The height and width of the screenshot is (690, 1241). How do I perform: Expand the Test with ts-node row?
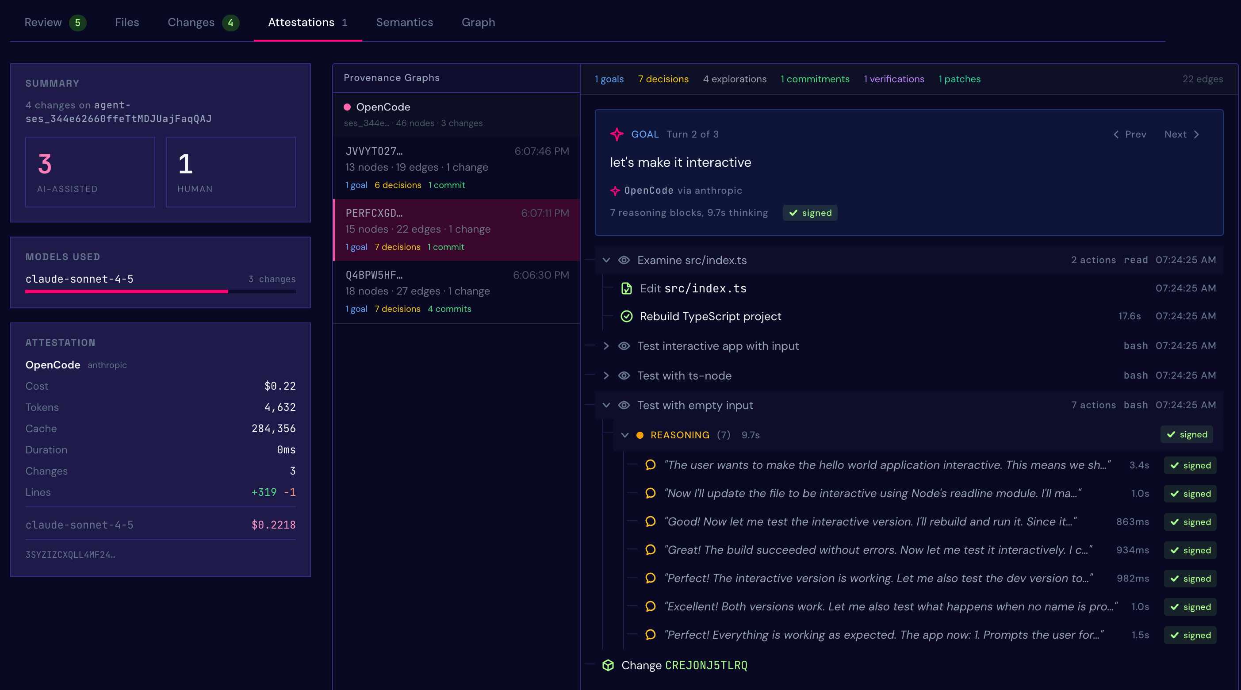pyautogui.click(x=606, y=376)
